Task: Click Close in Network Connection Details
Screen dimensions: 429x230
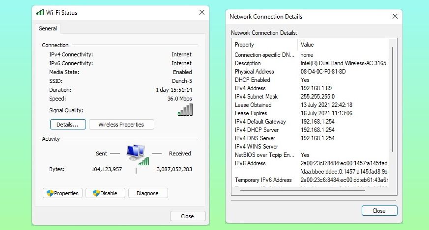Action: (379, 211)
